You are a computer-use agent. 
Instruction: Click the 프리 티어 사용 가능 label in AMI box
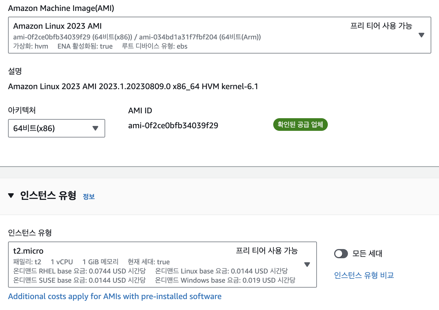coord(381,26)
